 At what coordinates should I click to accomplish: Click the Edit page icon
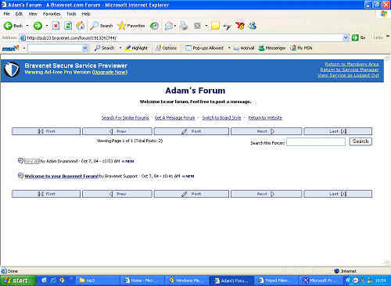pos(198,26)
